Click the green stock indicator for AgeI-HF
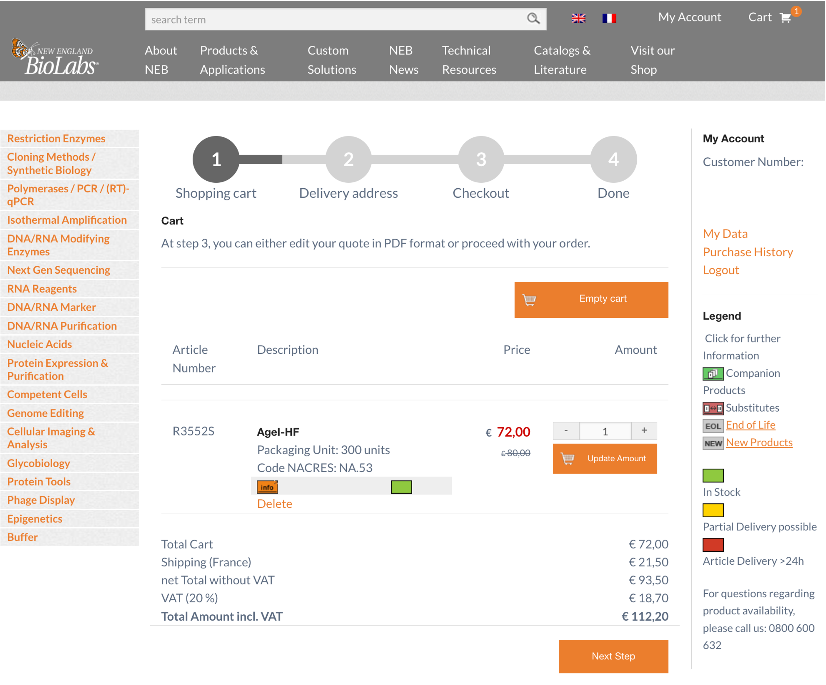Image resolution: width=826 pixels, height=685 pixels. tap(401, 487)
